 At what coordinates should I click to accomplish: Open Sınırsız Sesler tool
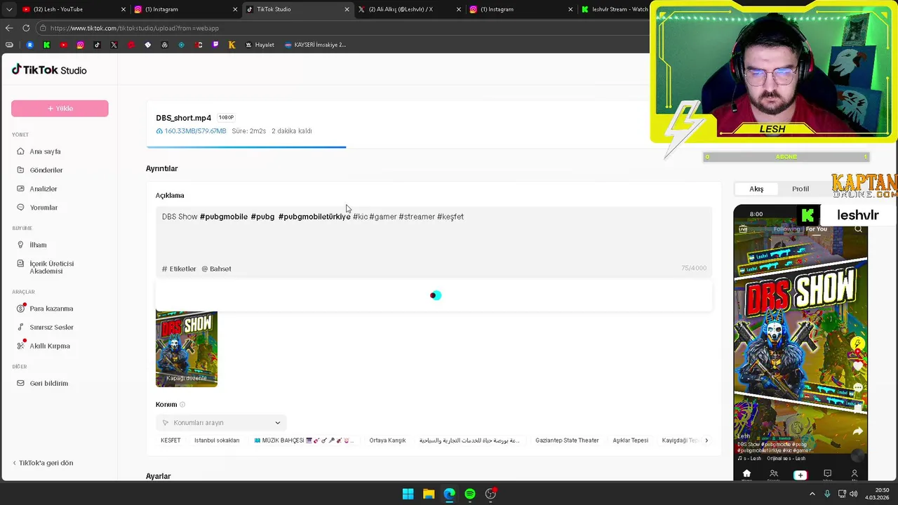[x=51, y=327]
